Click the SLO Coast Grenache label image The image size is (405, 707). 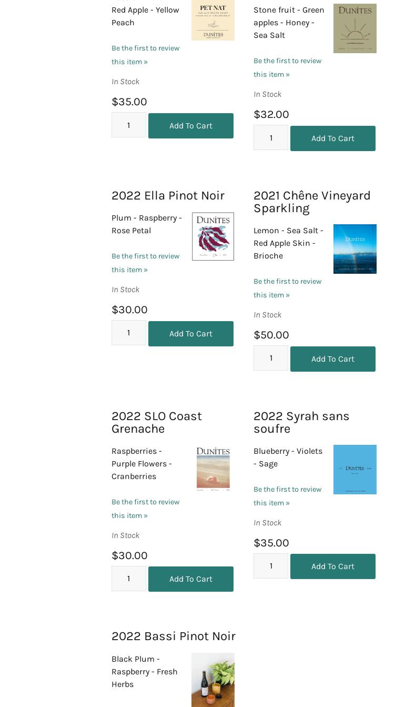tap(212, 469)
